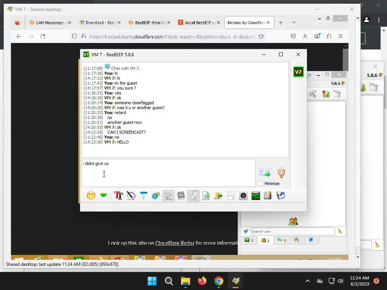Screen dimensions: 387x290
Task: Expand the Firefox list-all-tabs chevron
Action: click(x=294, y=22)
